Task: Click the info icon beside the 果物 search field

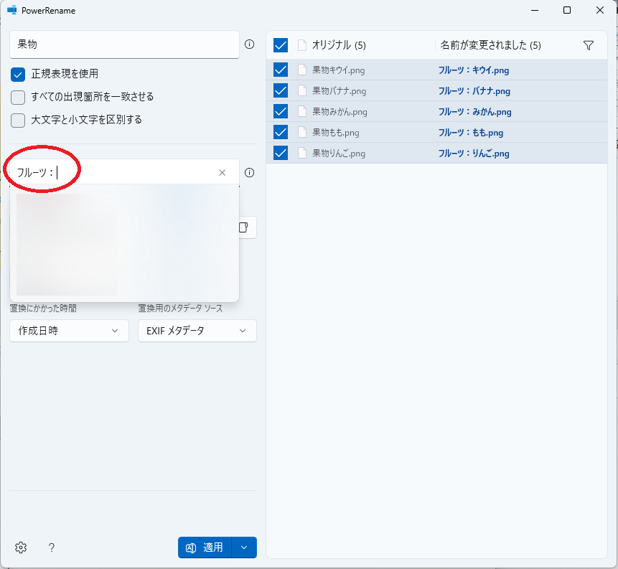Action: [x=249, y=44]
